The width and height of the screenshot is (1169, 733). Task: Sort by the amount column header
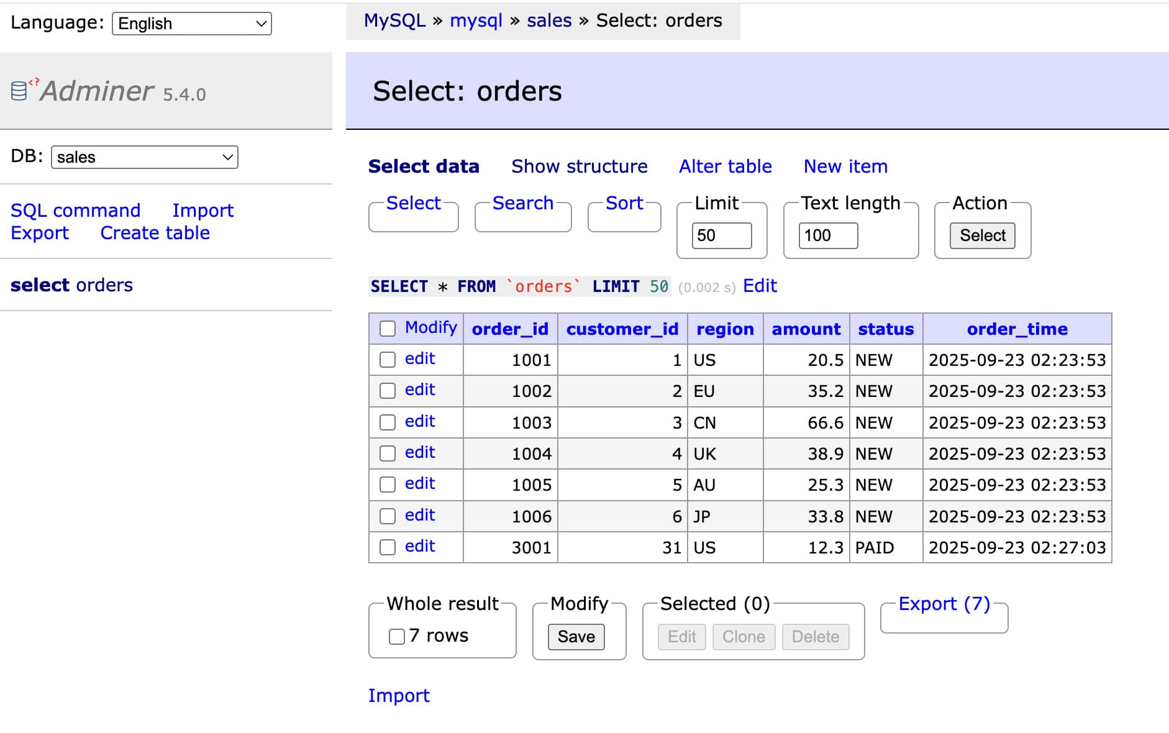click(x=806, y=329)
